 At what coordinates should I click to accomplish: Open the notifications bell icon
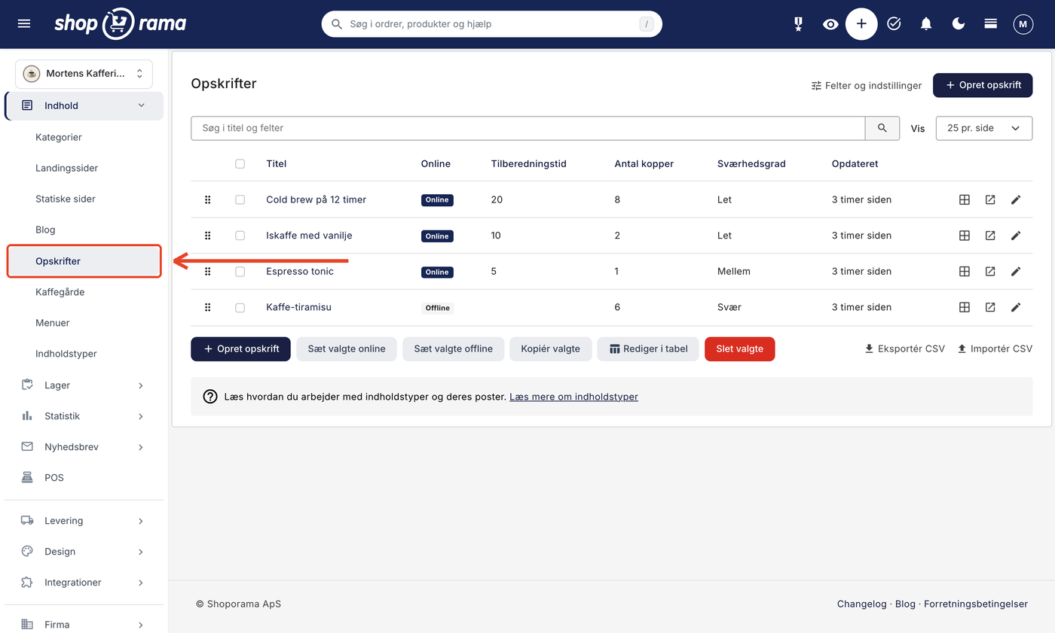click(926, 24)
